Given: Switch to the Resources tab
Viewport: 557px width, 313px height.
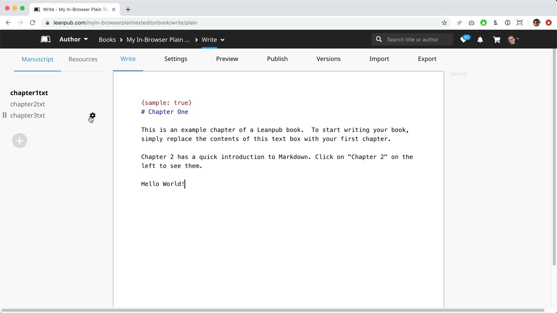Looking at the screenshot, I should coord(83,59).
